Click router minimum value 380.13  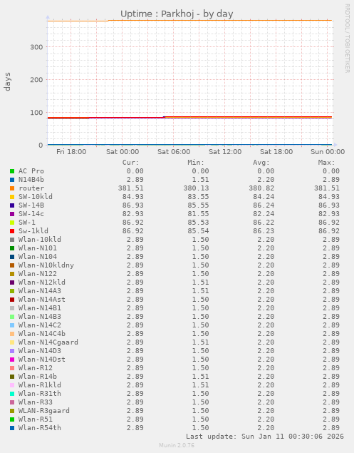click(x=196, y=188)
